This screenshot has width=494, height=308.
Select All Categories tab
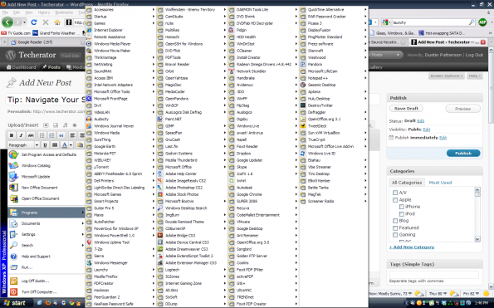407,183
